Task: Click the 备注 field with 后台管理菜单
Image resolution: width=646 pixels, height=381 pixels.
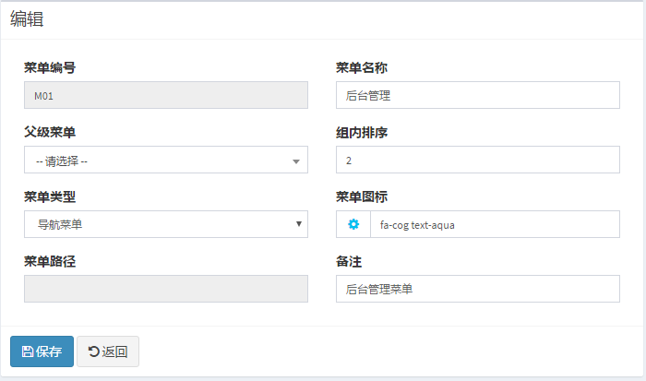Action: 478,289
